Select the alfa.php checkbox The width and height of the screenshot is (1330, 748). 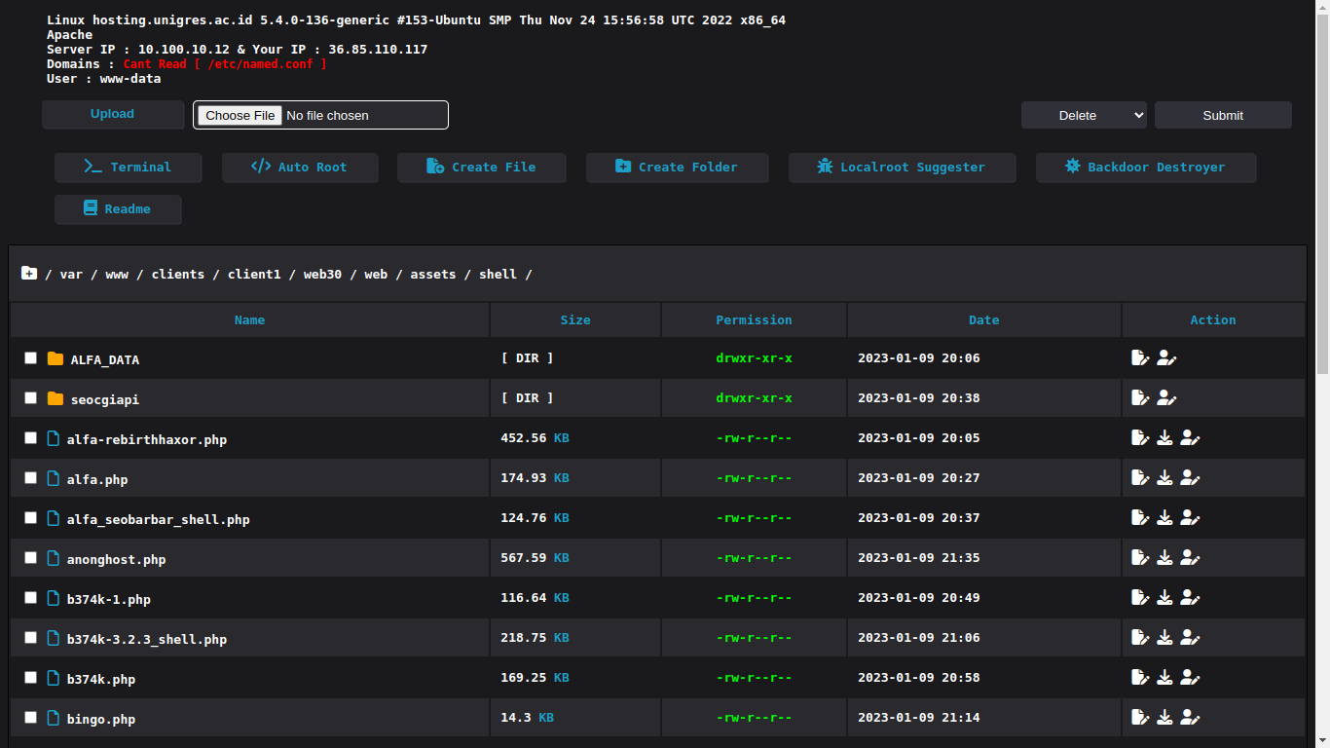30,478
